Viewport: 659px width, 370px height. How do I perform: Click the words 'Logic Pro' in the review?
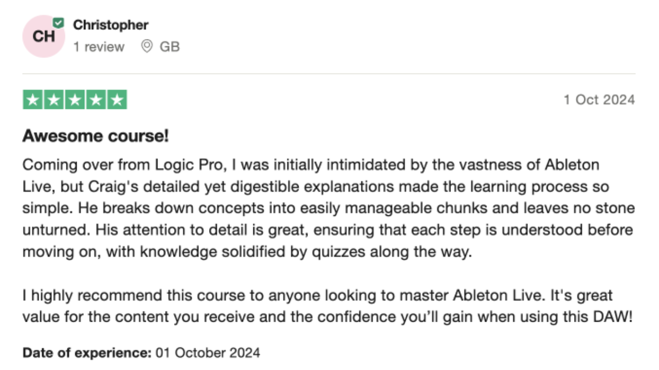pyautogui.click(x=190, y=165)
